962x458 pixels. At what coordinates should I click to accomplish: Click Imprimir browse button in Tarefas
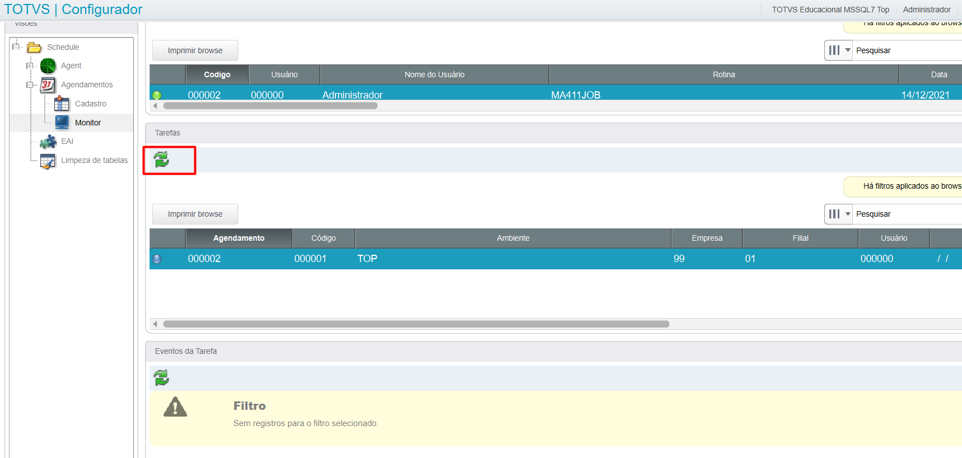195,214
